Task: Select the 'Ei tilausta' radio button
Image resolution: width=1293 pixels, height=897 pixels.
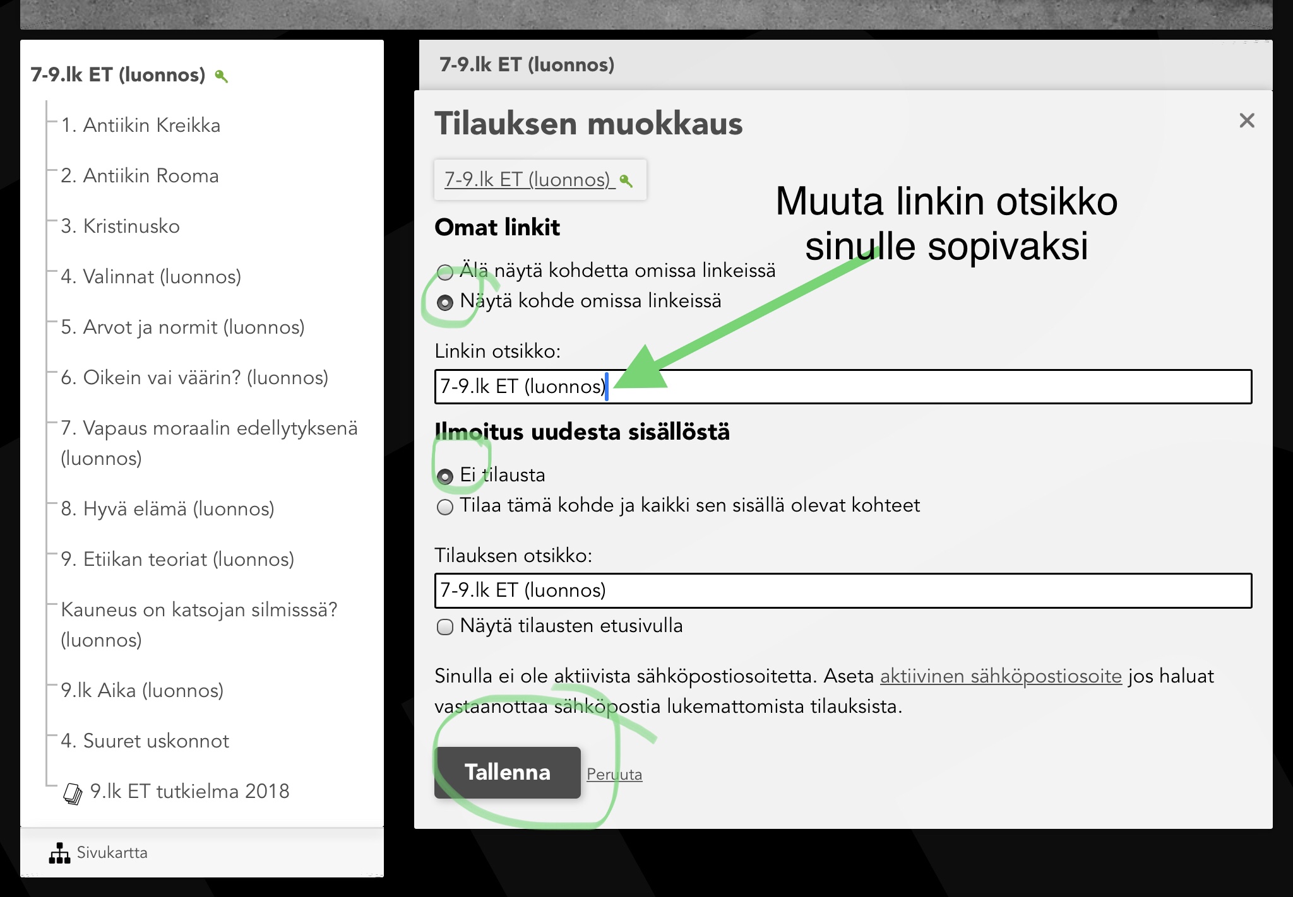Action: click(445, 476)
